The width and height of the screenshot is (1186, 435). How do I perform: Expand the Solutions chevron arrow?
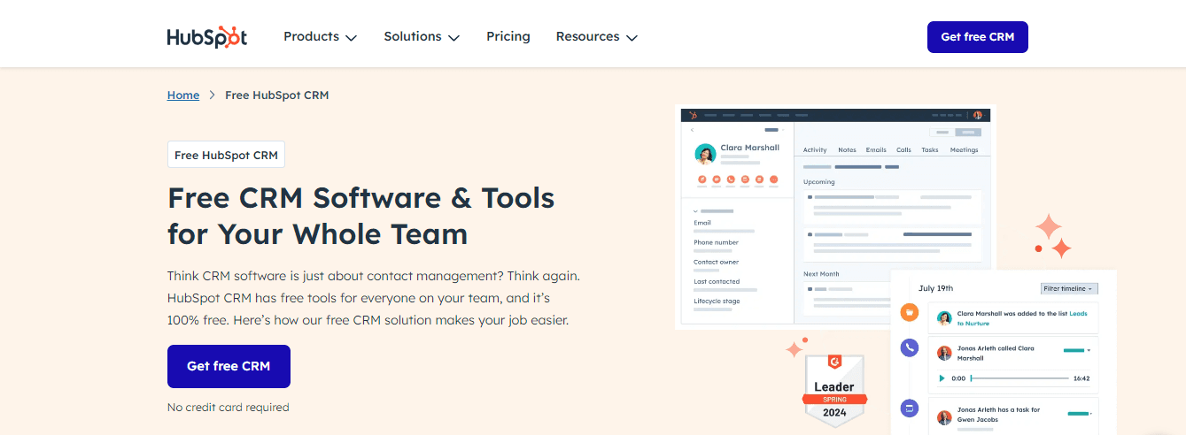point(454,38)
